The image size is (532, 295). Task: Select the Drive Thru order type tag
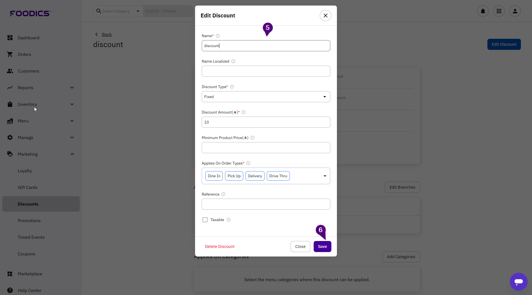point(278,176)
